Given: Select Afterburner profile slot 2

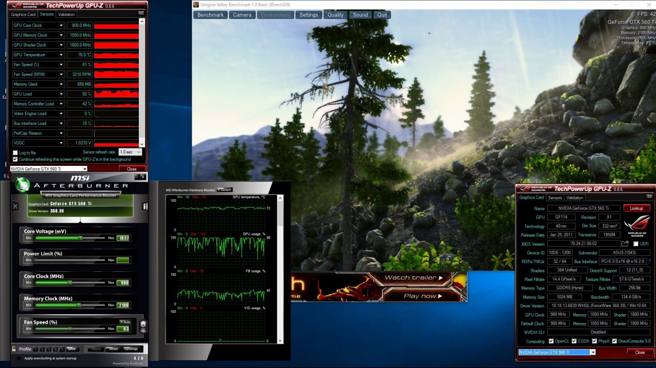Looking at the screenshot, I should point(43,349).
